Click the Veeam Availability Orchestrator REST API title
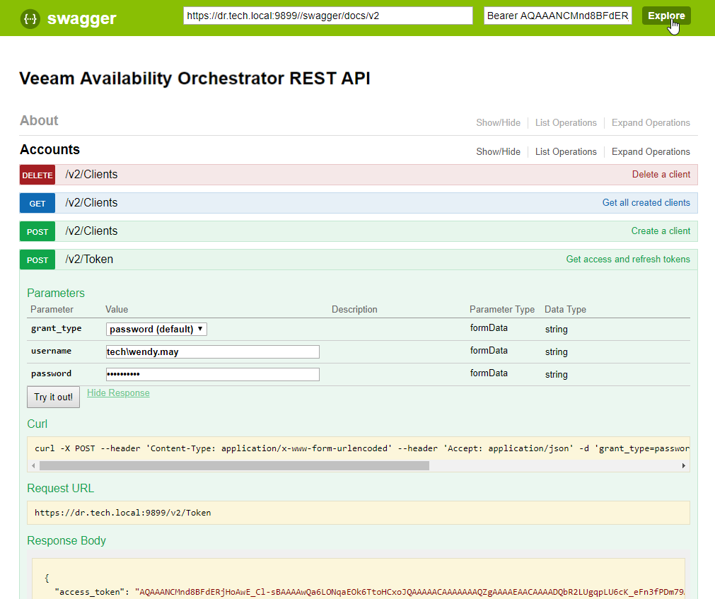The image size is (715, 599). click(194, 78)
